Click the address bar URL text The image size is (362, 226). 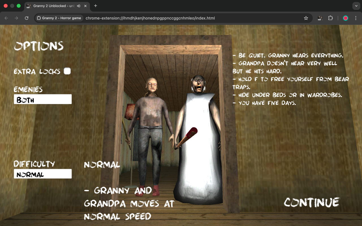point(150,18)
